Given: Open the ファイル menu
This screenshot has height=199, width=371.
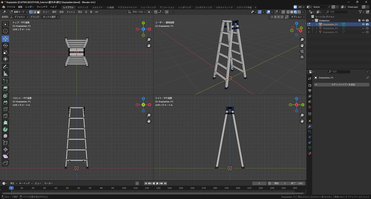Looking at the screenshot, I should [11, 7].
